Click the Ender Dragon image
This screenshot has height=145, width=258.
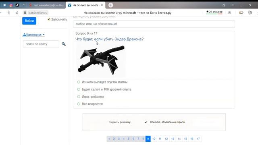click(101, 60)
